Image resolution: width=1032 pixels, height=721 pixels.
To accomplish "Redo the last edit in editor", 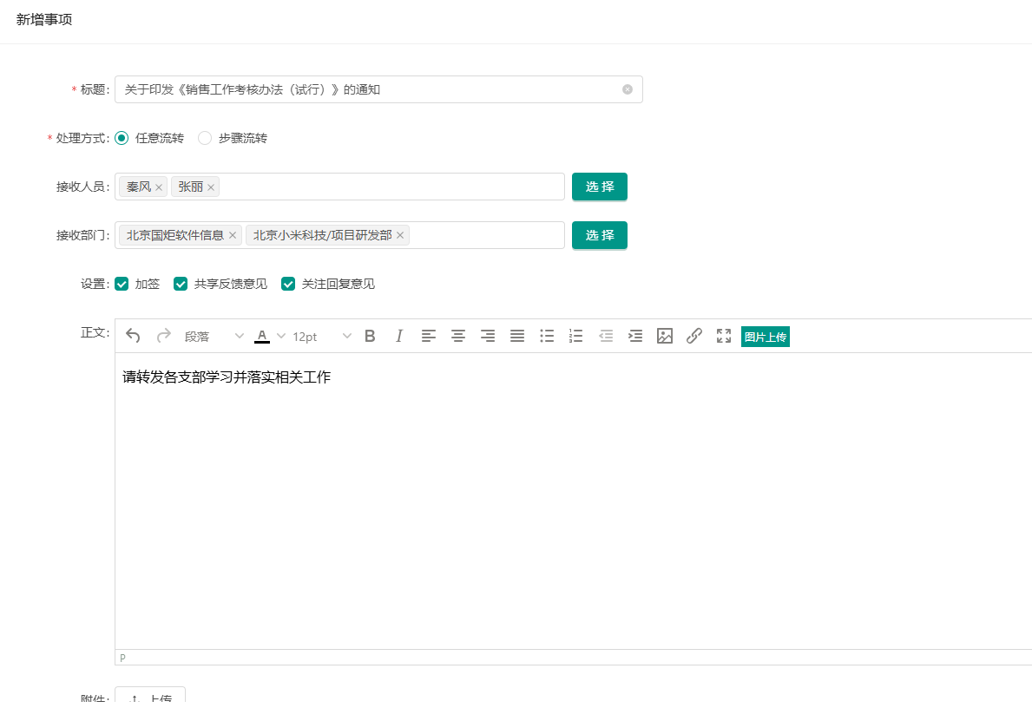I will pyautogui.click(x=164, y=336).
